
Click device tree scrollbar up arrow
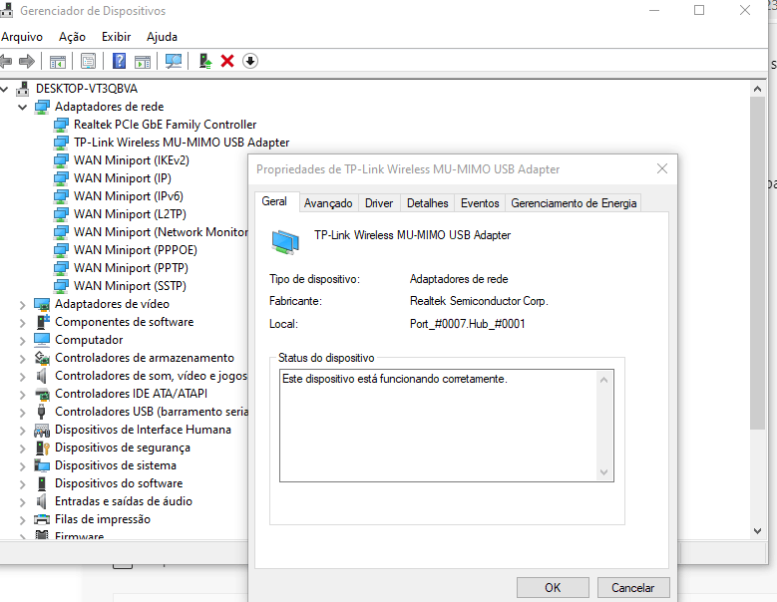pos(757,89)
